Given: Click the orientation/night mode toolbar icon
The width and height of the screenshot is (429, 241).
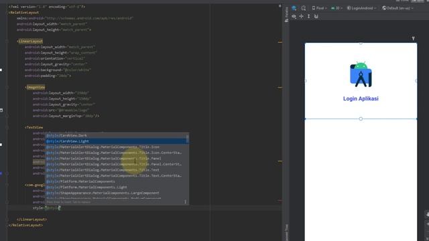Looking at the screenshot, I should pos(304,8).
